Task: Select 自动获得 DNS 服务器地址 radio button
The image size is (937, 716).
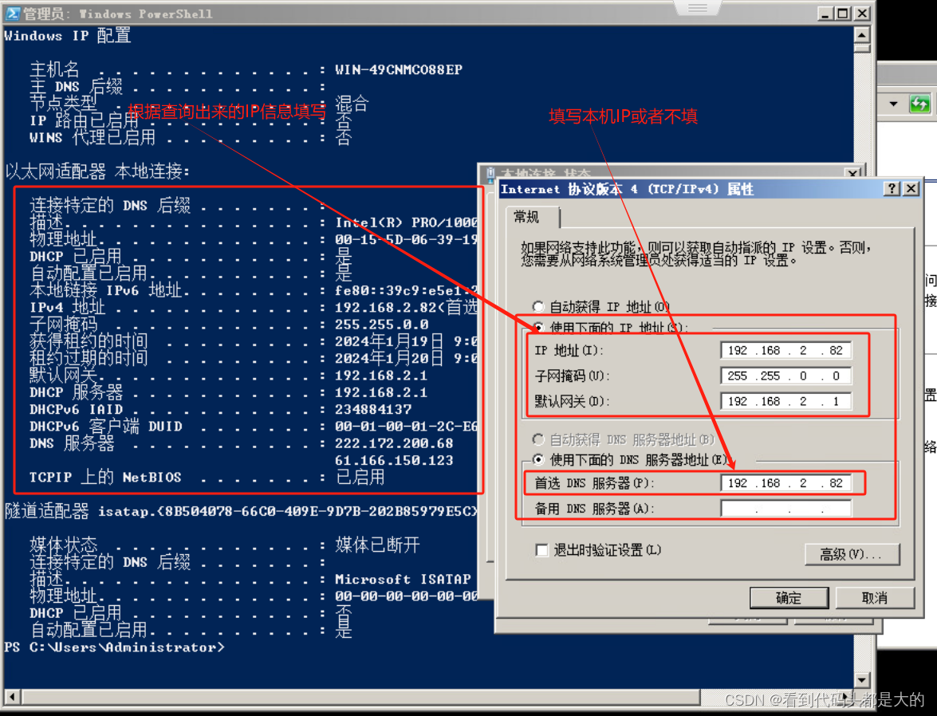Action: 538,440
